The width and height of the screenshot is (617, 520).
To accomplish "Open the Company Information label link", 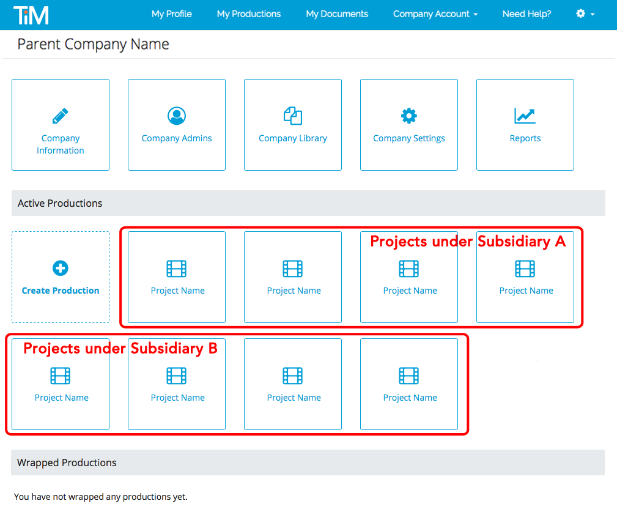I will tap(61, 144).
